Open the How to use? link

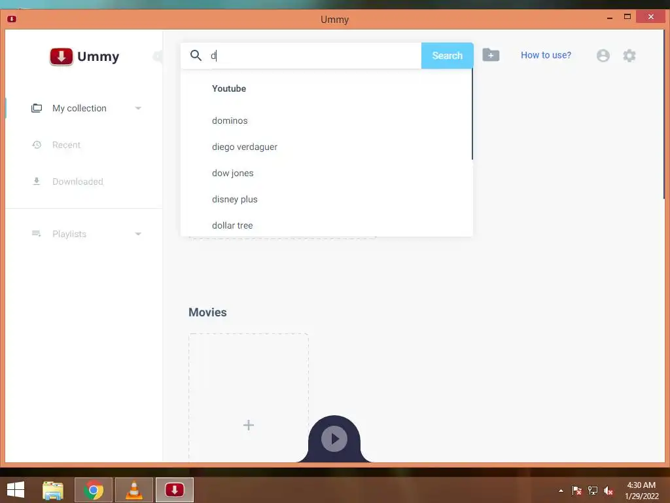coord(546,55)
